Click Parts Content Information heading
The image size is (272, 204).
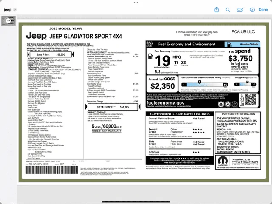pyautogui.click(x=238, y=114)
